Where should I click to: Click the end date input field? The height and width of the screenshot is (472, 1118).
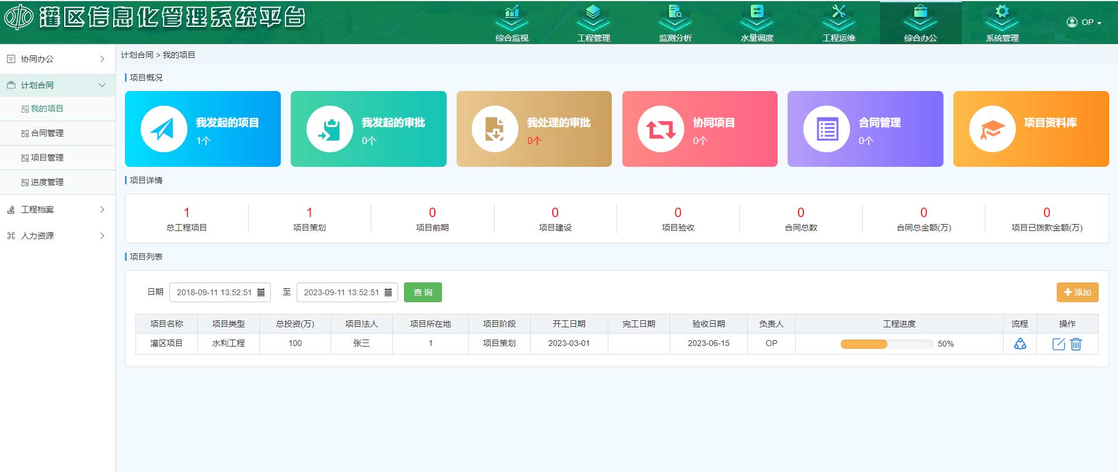(341, 292)
